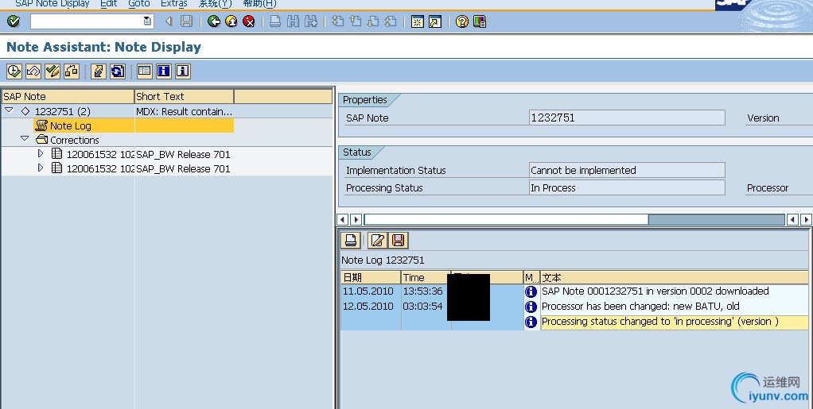
Task: Click the Execute clock icon in application toolbar
Action: tap(14, 71)
